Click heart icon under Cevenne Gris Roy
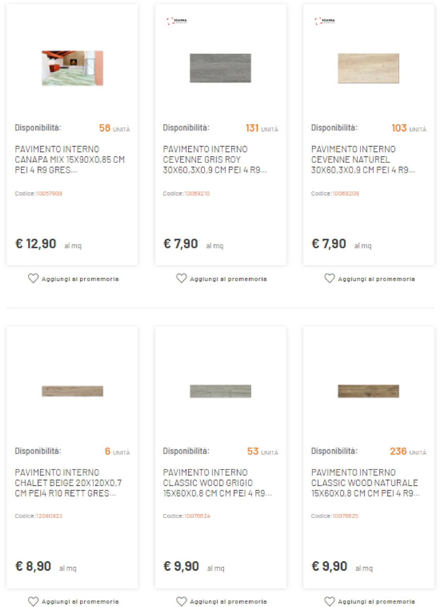The height and width of the screenshot is (607, 440). 181,279
